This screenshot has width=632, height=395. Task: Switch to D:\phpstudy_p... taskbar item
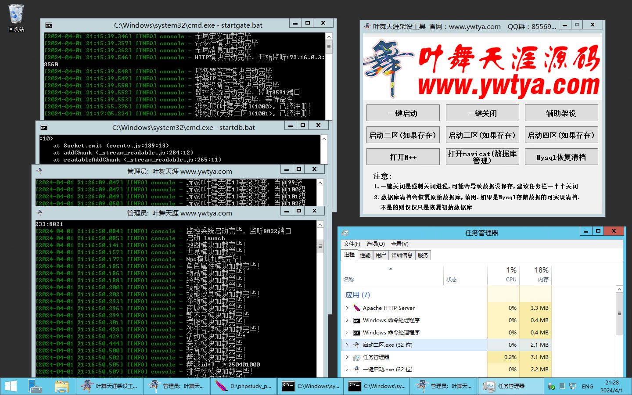point(243,386)
